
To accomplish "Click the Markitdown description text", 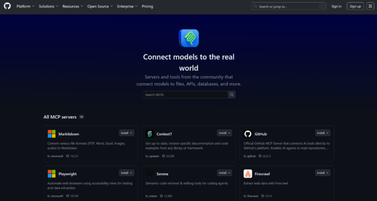I will [86, 146].
